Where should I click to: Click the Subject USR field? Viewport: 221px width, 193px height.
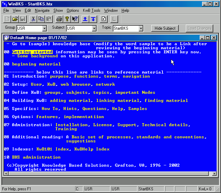click(x=80, y=28)
